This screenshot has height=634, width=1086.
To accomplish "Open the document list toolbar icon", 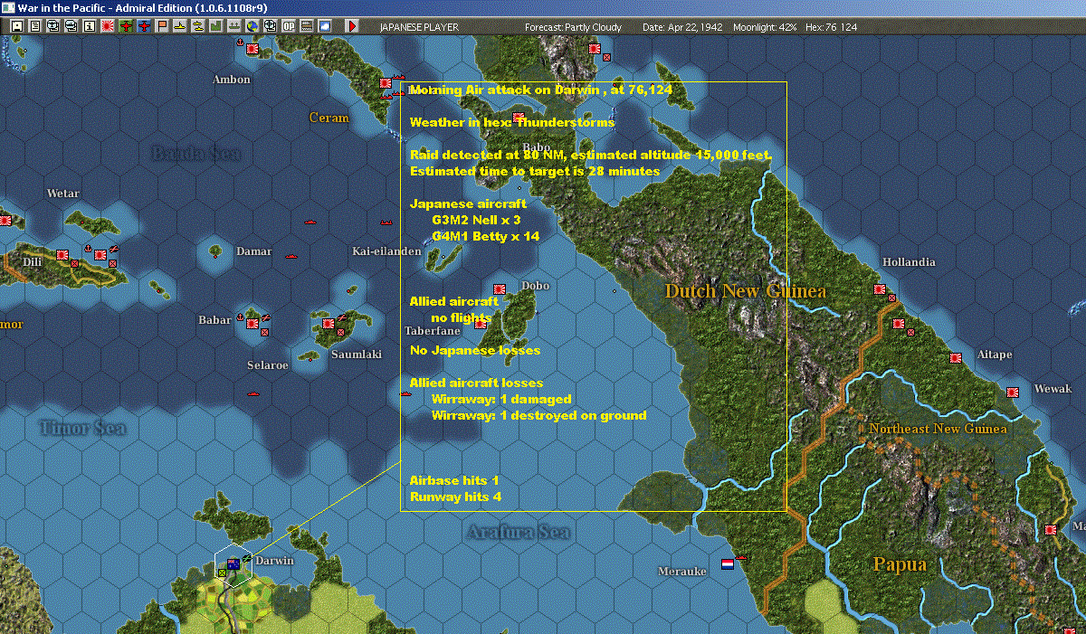I will [35, 27].
